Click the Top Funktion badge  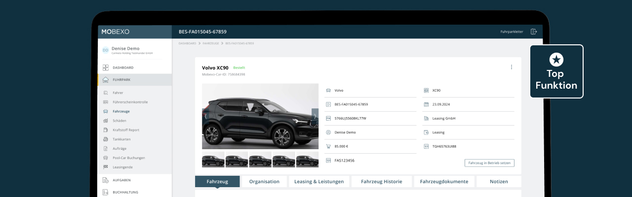pos(556,71)
